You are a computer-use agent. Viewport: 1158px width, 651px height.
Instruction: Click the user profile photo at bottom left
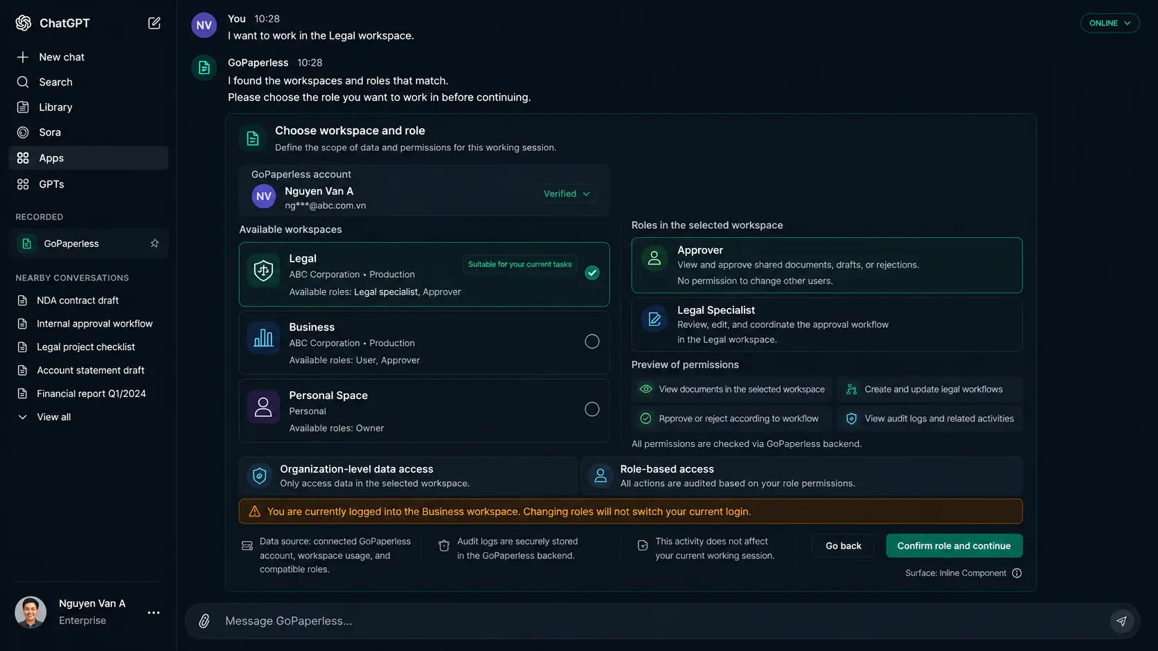click(x=30, y=612)
